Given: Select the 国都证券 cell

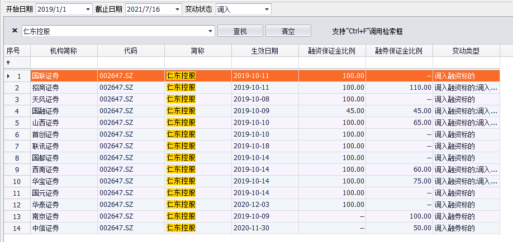Looking at the screenshot, I should tap(64, 158).
